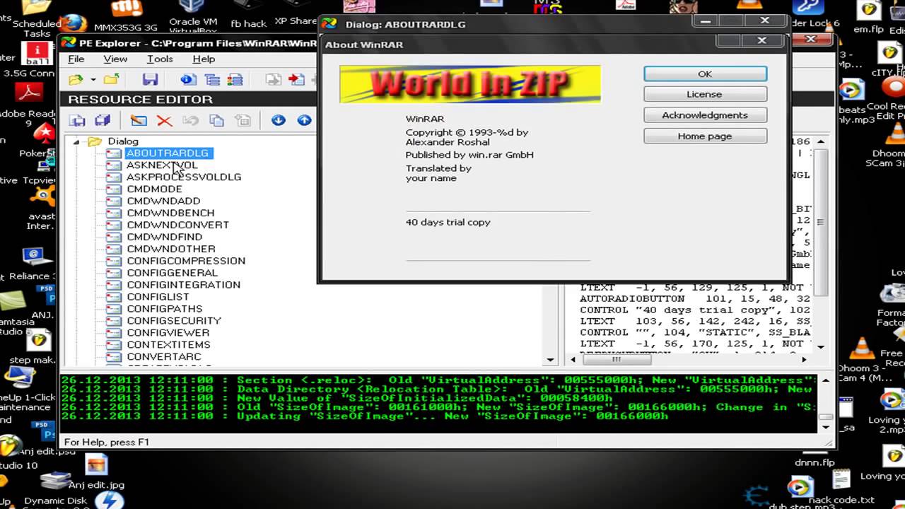The width and height of the screenshot is (905, 509).
Task: Click the World in ZIP banner image
Action: pyautogui.click(x=470, y=84)
